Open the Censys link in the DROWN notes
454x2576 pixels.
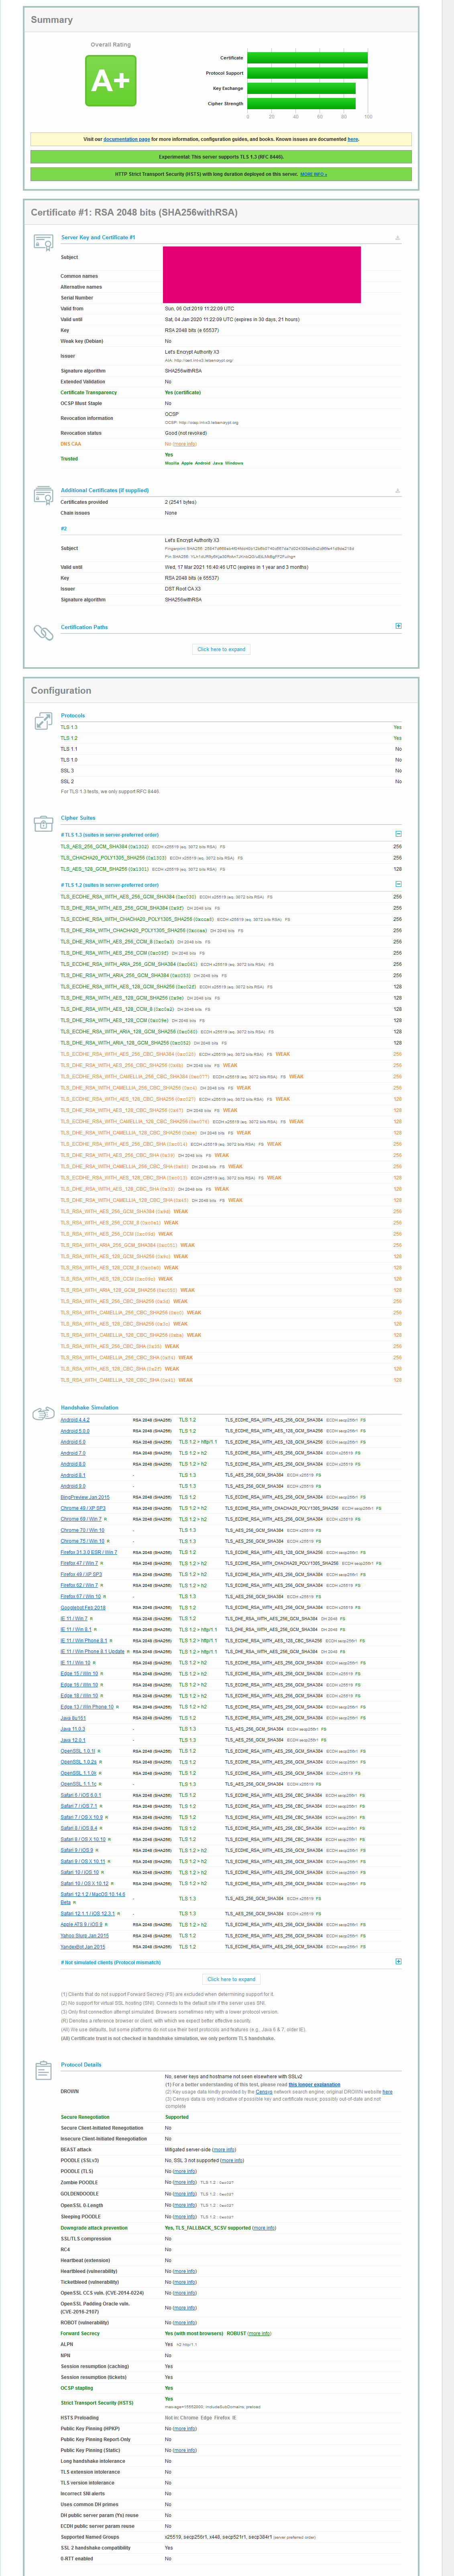coord(264,2091)
